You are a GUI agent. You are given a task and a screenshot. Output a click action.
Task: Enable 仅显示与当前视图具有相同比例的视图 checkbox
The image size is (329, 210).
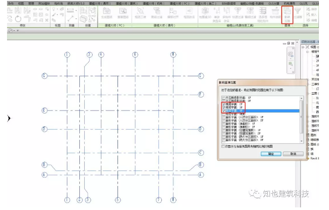[x=223, y=146]
